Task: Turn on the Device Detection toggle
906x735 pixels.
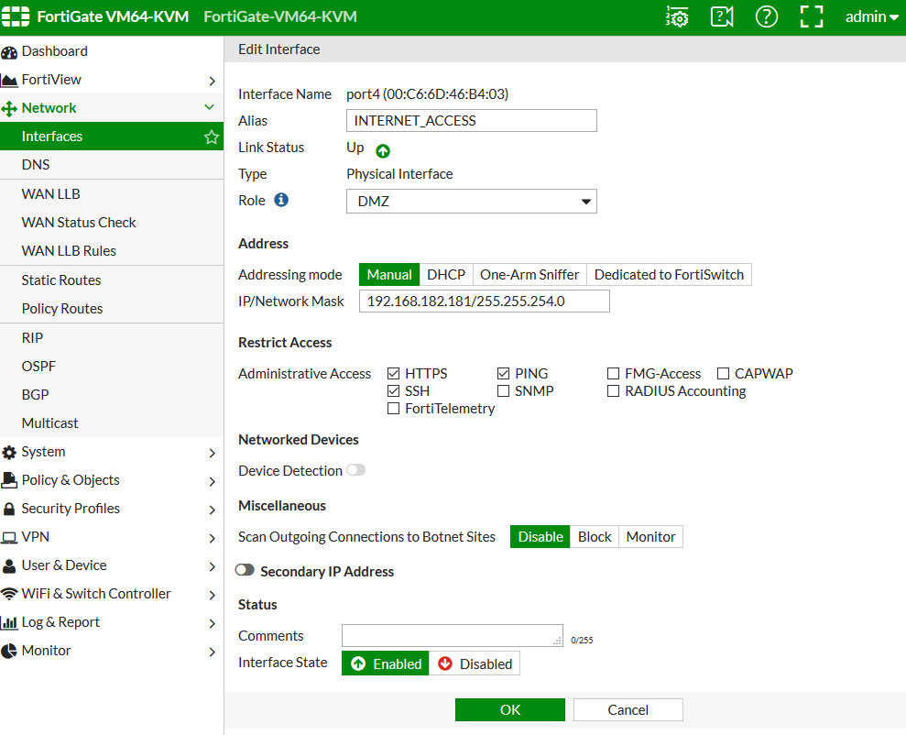Action: pyautogui.click(x=355, y=470)
